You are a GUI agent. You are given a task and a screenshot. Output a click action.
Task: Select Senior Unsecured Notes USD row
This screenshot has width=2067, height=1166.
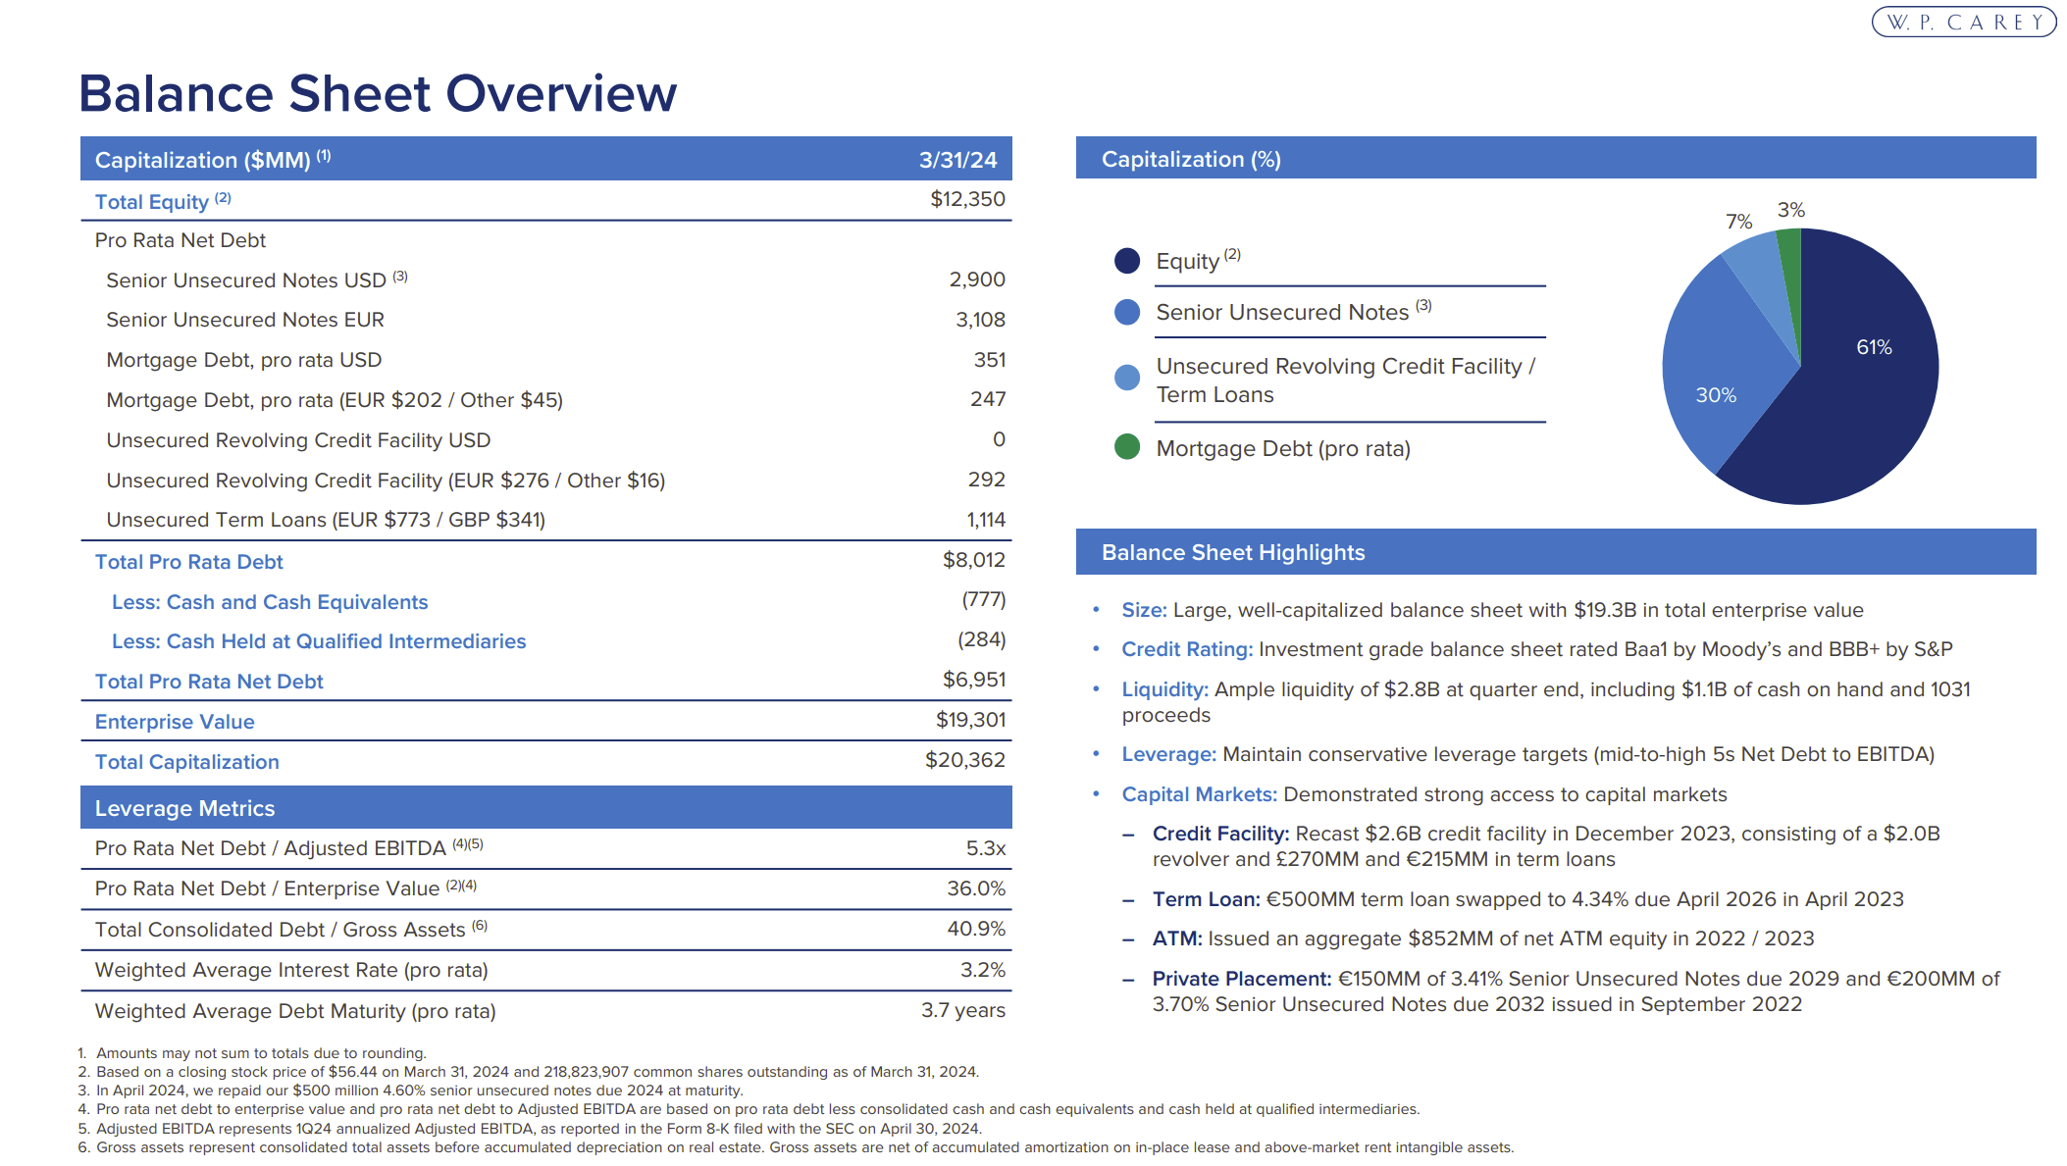tap(546, 280)
